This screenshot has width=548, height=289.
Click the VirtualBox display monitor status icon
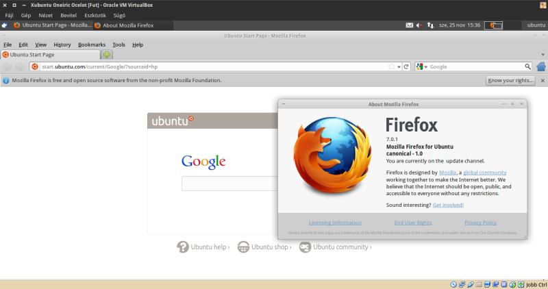487,284
